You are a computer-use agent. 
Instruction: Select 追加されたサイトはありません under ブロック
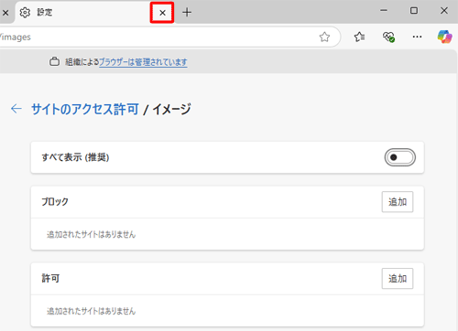91,234
